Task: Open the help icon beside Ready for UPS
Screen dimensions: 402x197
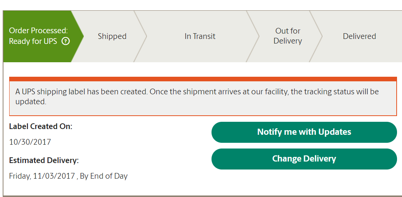Action: pyautogui.click(x=66, y=41)
